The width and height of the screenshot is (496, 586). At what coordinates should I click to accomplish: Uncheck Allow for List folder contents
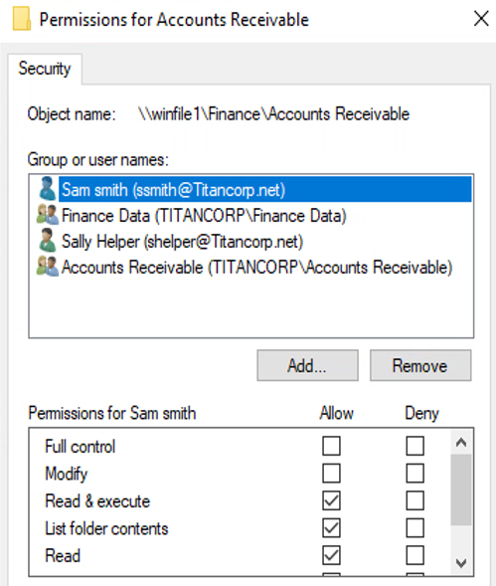[x=331, y=528]
